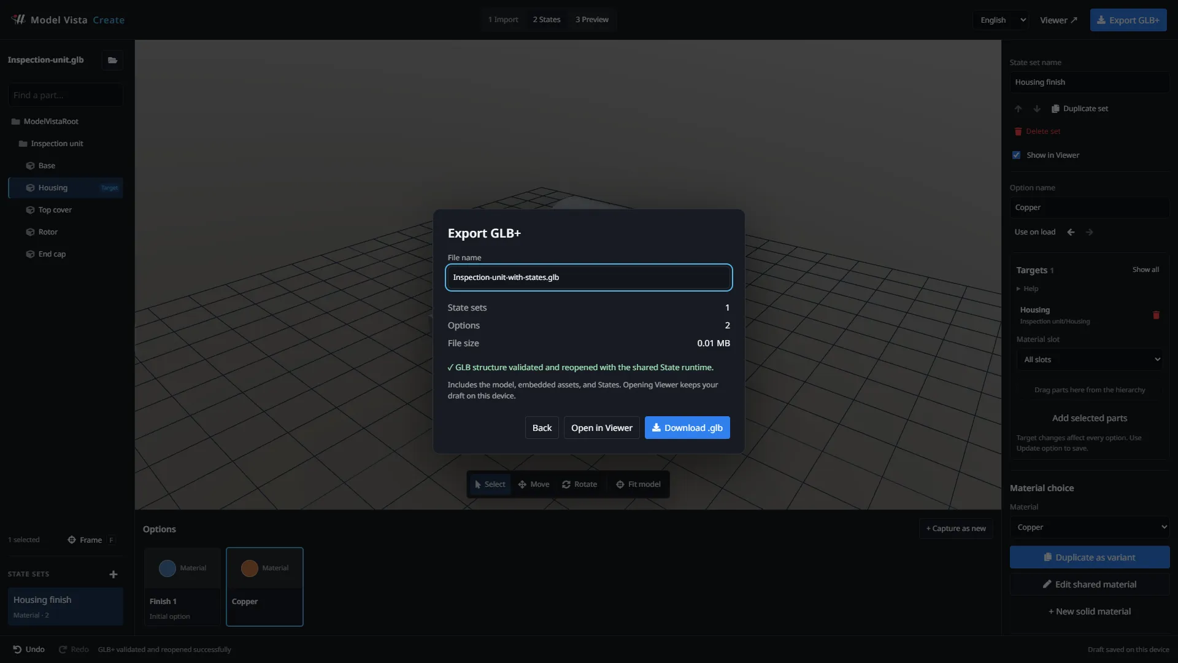
Task: Select the Move tool
Action: point(534,484)
